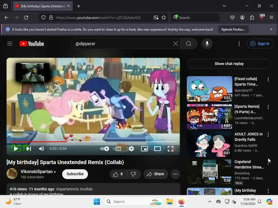Share this video
This screenshot has height=208, width=278.
click(x=156, y=174)
